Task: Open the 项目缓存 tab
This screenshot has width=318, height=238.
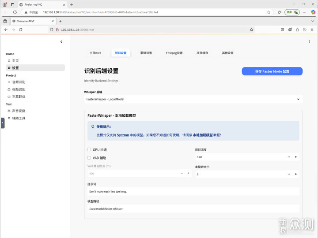Action: click(202, 53)
